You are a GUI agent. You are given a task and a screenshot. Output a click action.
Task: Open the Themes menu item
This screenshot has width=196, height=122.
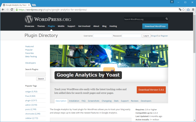tap(41, 26)
